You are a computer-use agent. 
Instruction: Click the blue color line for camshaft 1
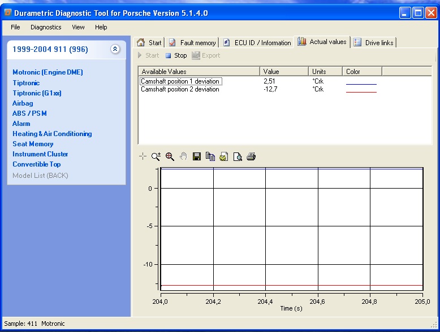361,84
